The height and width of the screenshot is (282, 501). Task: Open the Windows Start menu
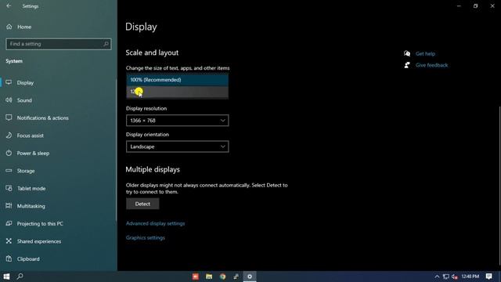coord(6,277)
